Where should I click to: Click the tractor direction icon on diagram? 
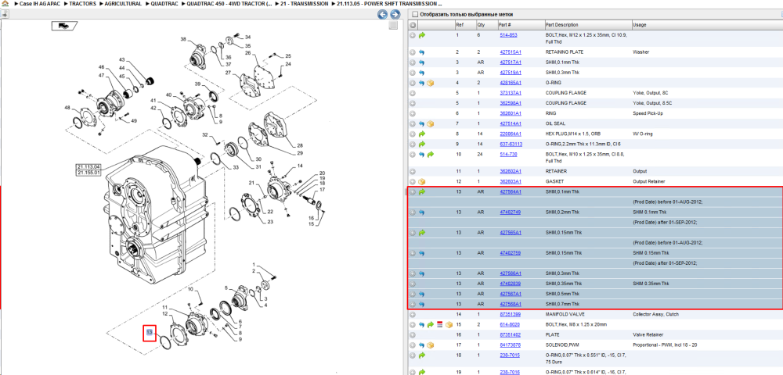(x=64, y=26)
